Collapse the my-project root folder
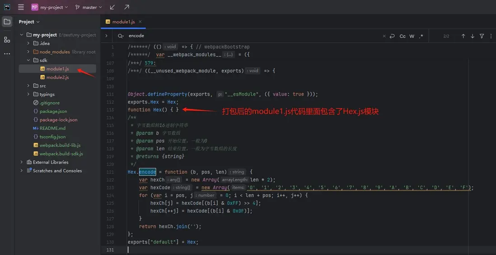The image size is (496, 255). click(x=22, y=35)
